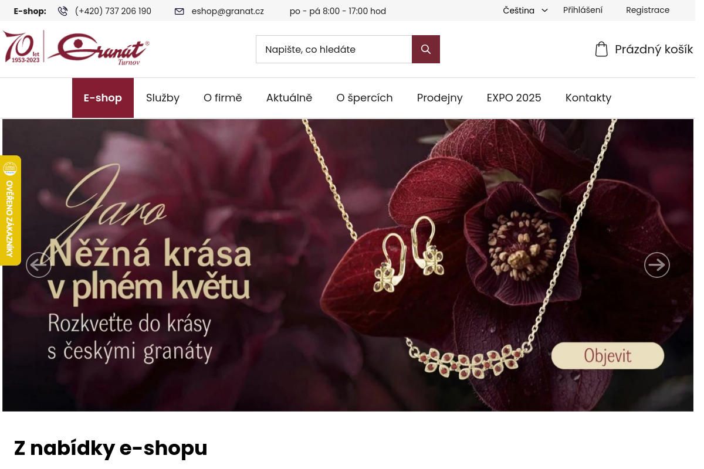Viewport: 704px width, 469px height.
Task: Click the Objevit banner button
Action: click(608, 356)
